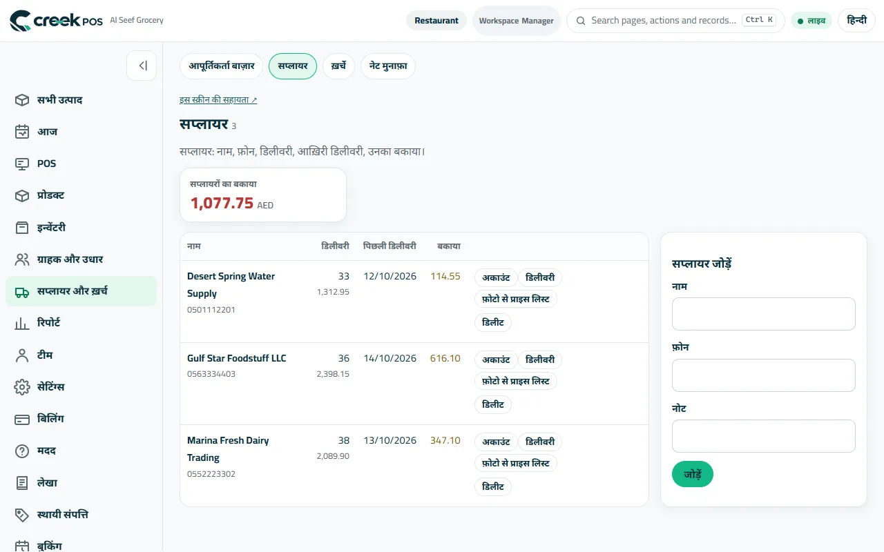Collapse the sidebar with the arrow button
The image size is (884, 552).
[142, 66]
